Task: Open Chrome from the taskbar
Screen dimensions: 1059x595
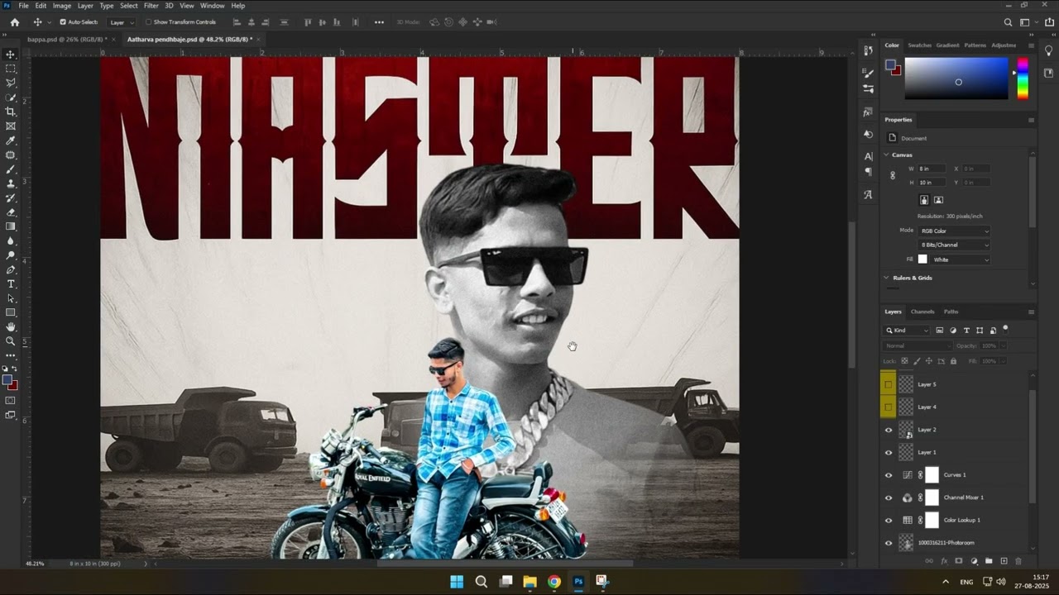Action: tap(553, 582)
